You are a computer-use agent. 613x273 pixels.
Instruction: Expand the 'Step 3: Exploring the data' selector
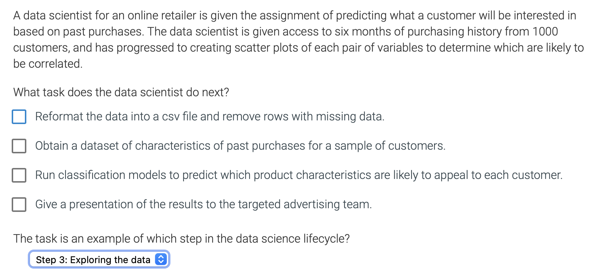point(99,259)
